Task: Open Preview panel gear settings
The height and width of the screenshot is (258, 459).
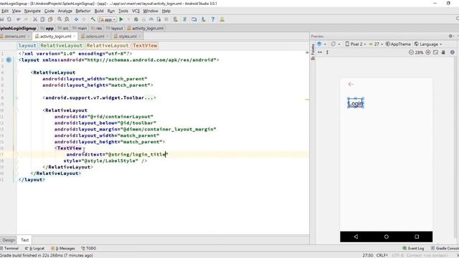Action: coord(450,36)
